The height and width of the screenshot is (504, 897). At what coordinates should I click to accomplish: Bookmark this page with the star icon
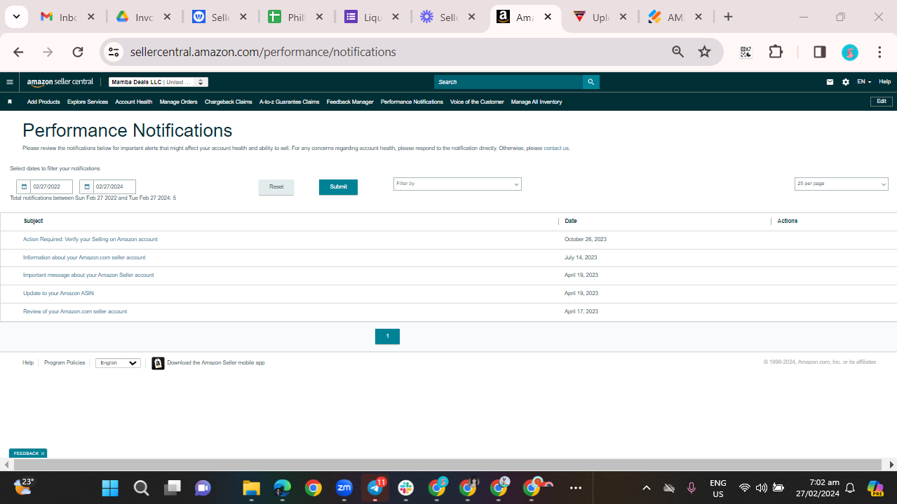pyautogui.click(x=705, y=52)
